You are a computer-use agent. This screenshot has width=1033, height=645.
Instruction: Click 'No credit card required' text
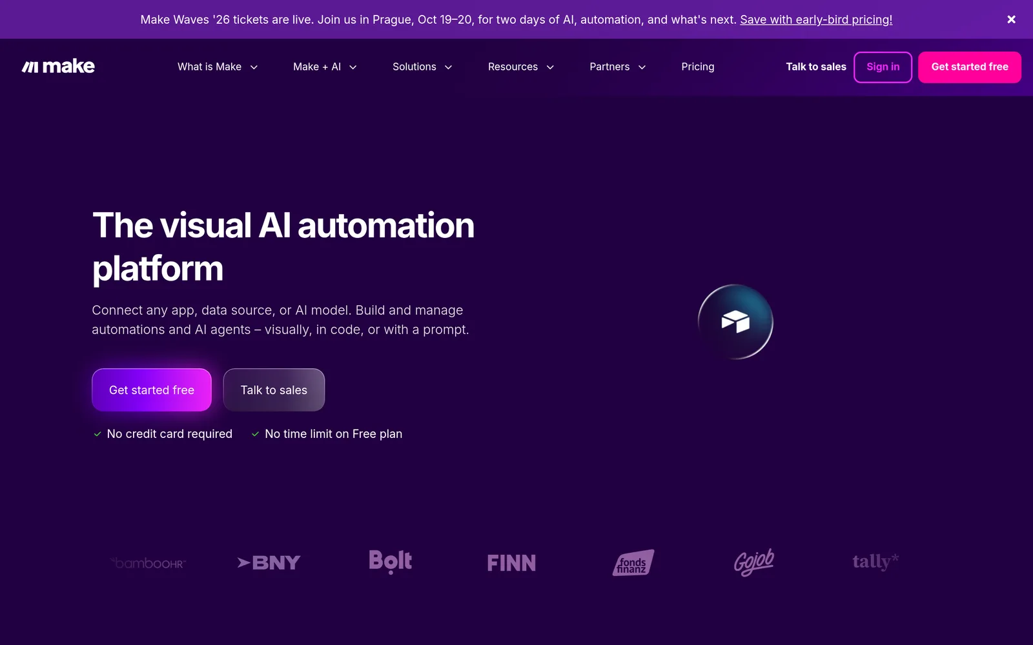(x=169, y=434)
